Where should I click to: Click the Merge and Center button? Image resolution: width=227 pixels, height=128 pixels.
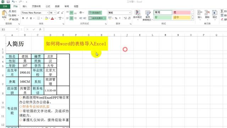coord(96,18)
